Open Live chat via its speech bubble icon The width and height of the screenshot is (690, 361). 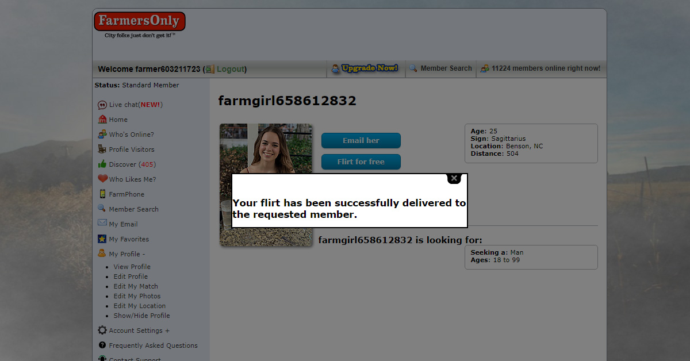pos(102,105)
